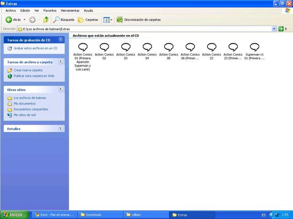Image resolution: width=293 pixels, height=219 pixels.
Task: Click the Dirección label
Action: coord(9,29)
